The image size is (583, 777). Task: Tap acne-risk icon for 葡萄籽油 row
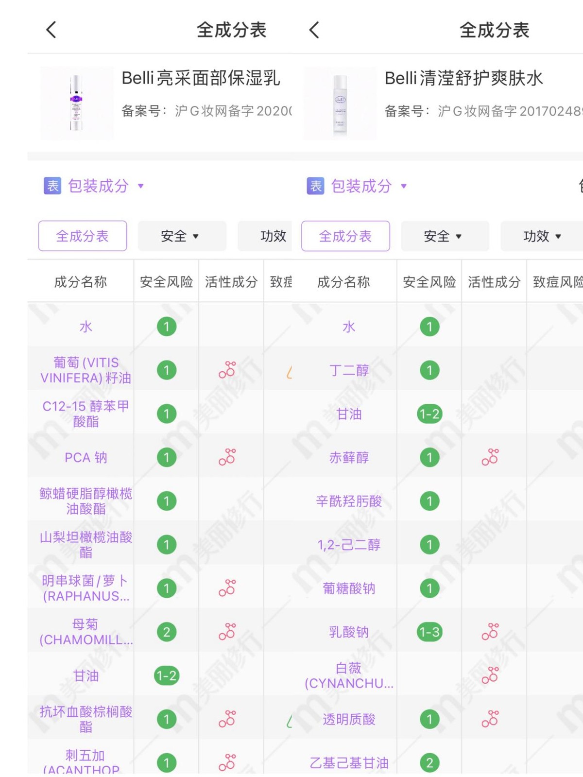(289, 373)
